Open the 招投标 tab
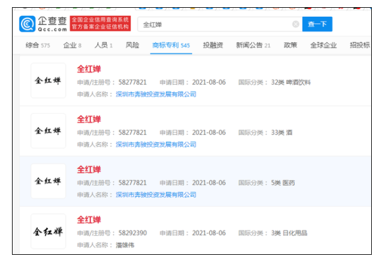 coord(360,45)
